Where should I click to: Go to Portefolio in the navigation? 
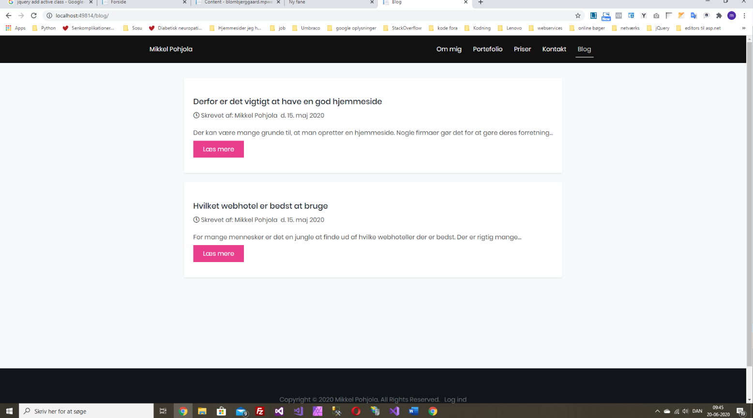[x=488, y=49]
